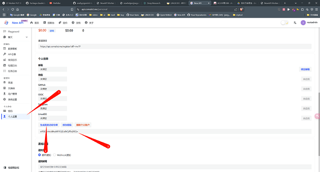Toggle the dark mode switch
The image size is (320, 172).
point(284,23)
